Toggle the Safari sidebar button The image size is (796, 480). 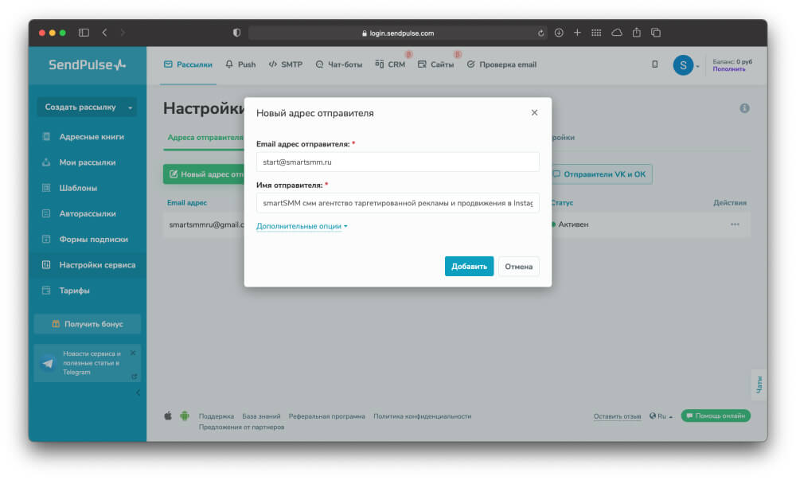click(84, 33)
